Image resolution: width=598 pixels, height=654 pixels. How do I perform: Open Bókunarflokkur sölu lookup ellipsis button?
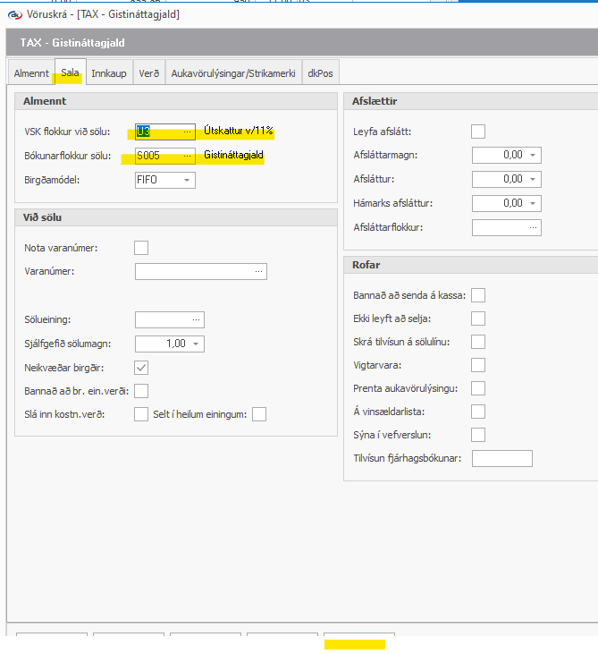(x=187, y=156)
